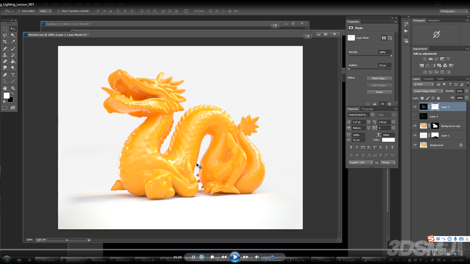Hide Layer 3 visibility eye
This screenshot has width=470, height=264.
click(415, 107)
